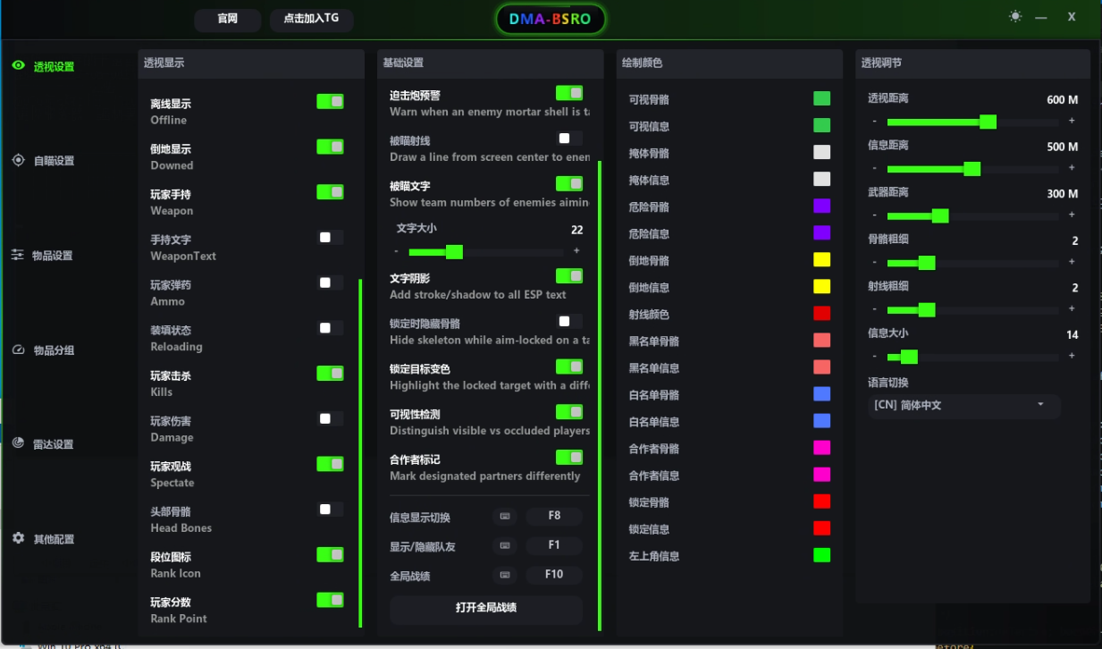Viewport: 1102px width, 649px height.
Task: Disable the 离线显示 Offline toggle
Action: point(330,102)
